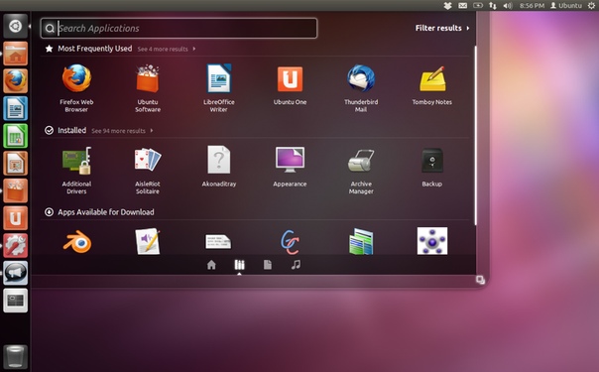Switch to the Files lens tab
This screenshot has width=599, height=372.
(268, 265)
